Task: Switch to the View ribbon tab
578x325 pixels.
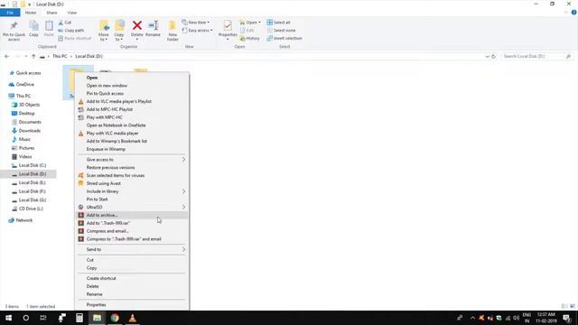Action: [72, 13]
